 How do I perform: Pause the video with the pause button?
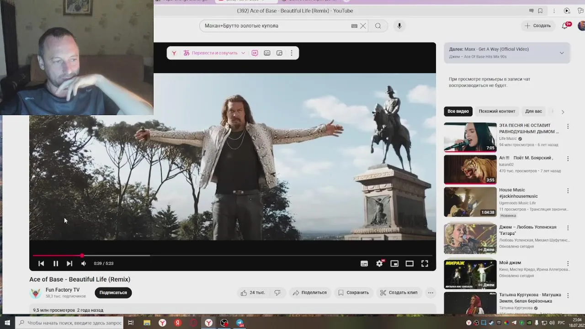coord(55,264)
